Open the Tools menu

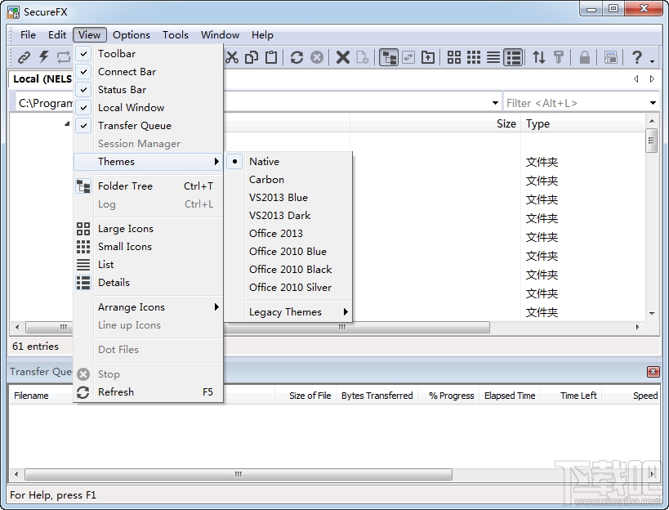pyautogui.click(x=175, y=34)
